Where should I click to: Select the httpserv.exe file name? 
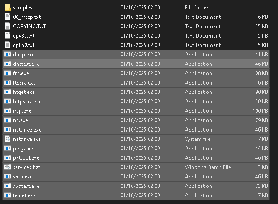pos(27,102)
